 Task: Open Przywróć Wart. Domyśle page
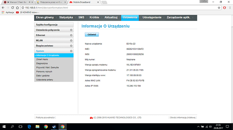(47, 68)
